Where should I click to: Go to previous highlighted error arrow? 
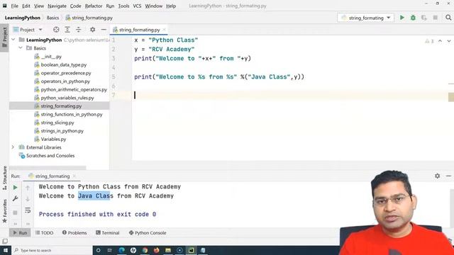tap(440, 41)
